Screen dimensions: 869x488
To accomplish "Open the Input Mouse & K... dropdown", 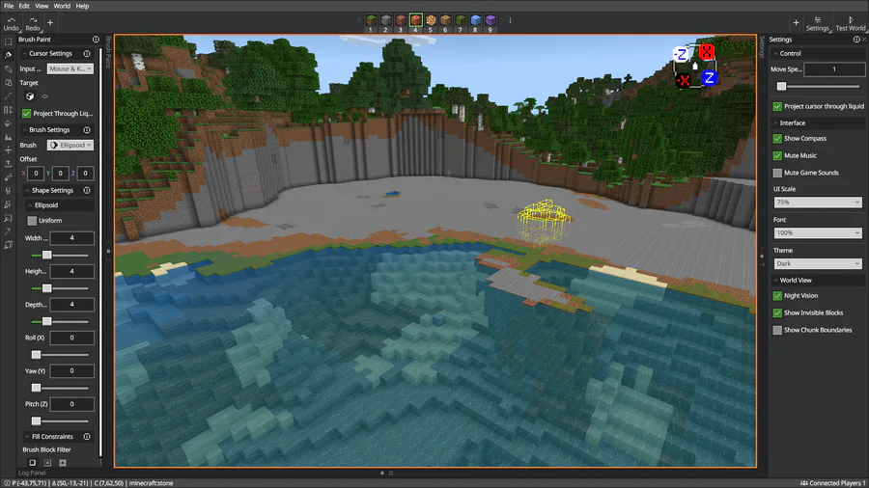I will pos(70,68).
